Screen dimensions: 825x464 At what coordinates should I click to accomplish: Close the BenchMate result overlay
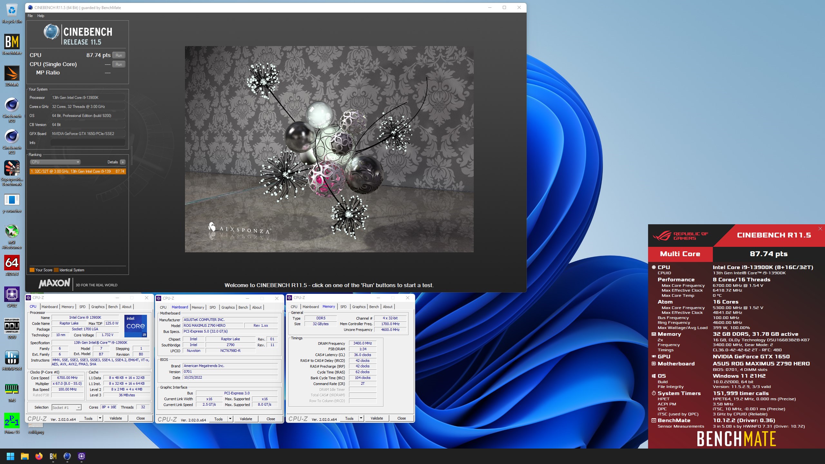pyautogui.click(x=820, y=228)
